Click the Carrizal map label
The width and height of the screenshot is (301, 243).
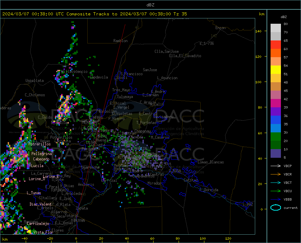click(109, 181)
